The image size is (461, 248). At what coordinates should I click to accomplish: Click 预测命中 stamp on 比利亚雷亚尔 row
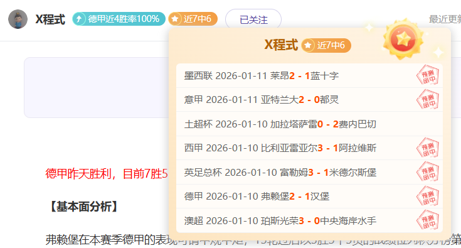(x=428, y=148)
